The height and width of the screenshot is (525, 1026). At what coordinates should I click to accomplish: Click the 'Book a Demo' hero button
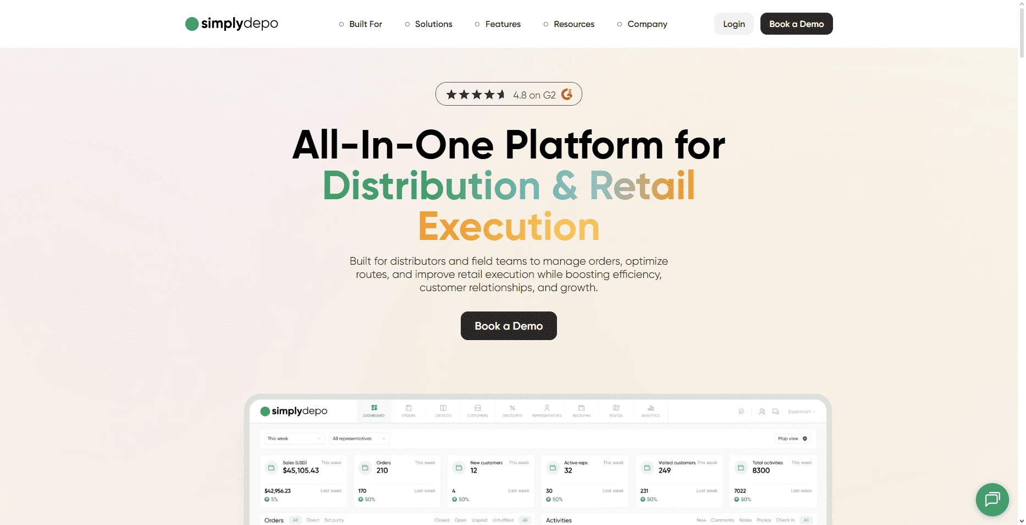tap(508, 325)
